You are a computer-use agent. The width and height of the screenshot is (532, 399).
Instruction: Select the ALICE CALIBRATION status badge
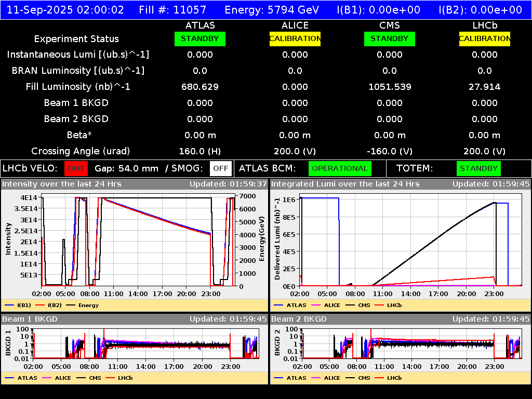[x=295, y=38]
